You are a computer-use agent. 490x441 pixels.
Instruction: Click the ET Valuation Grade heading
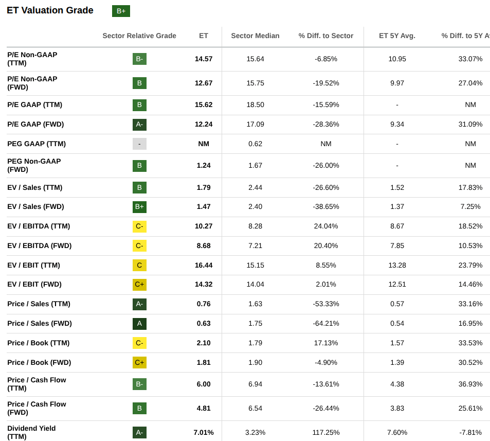point(50,10)
